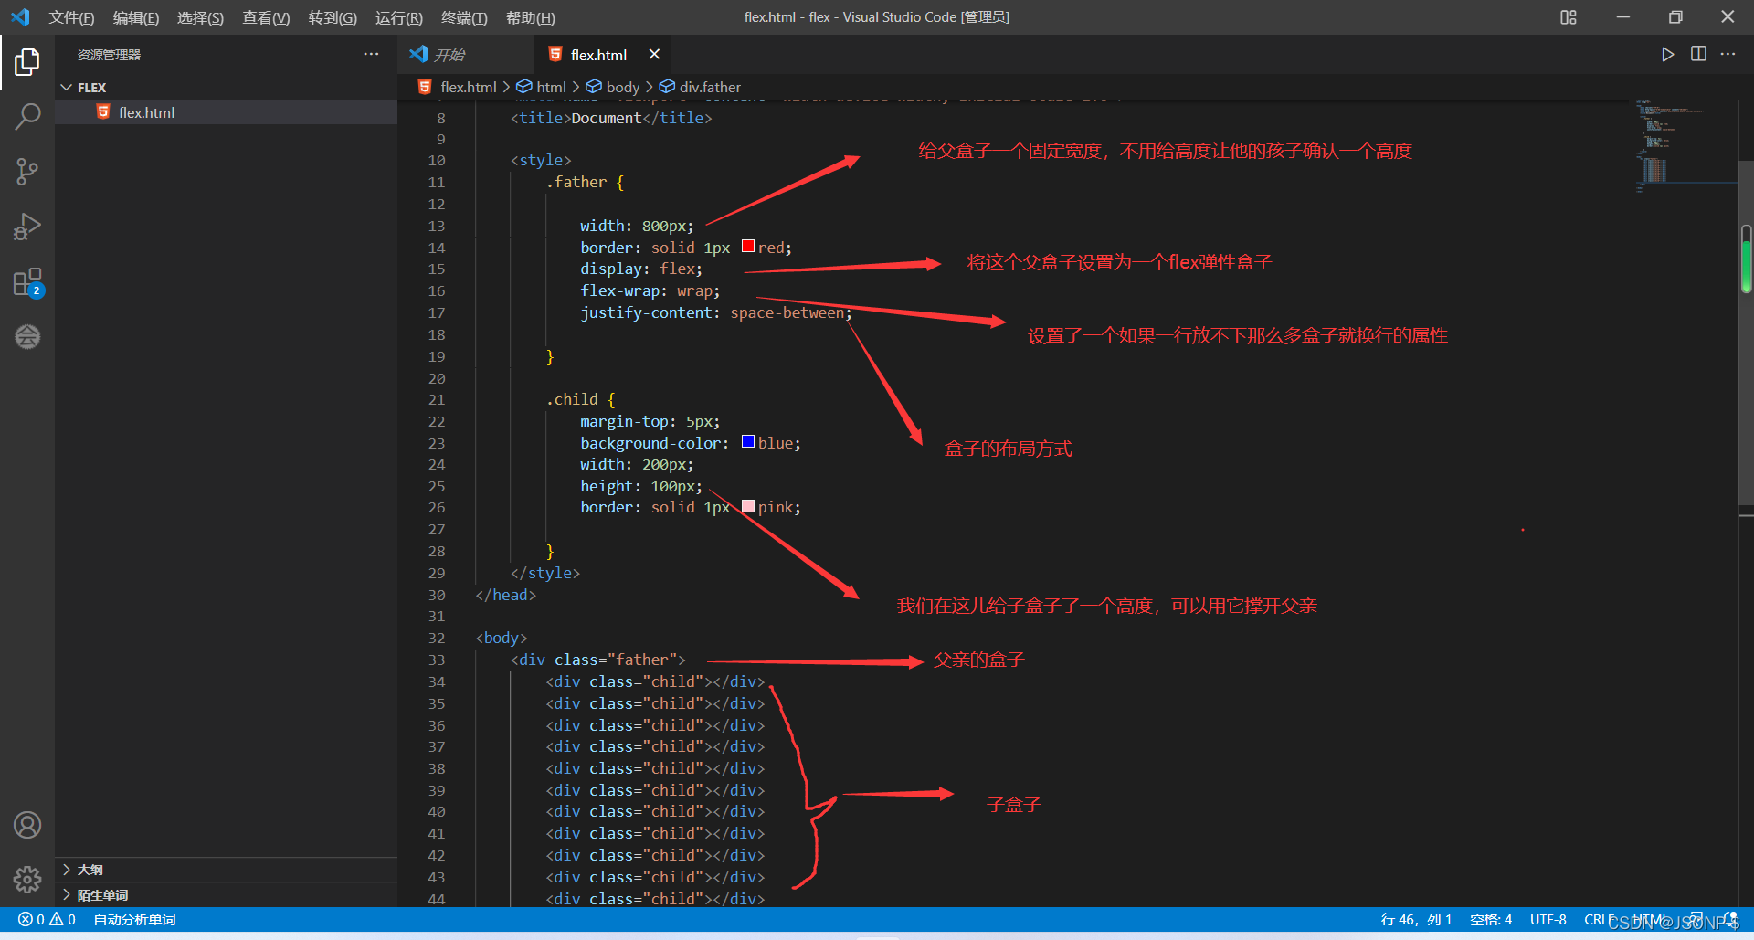Open the Run and Debug view
1754x940 pixels.
[27, 227]
